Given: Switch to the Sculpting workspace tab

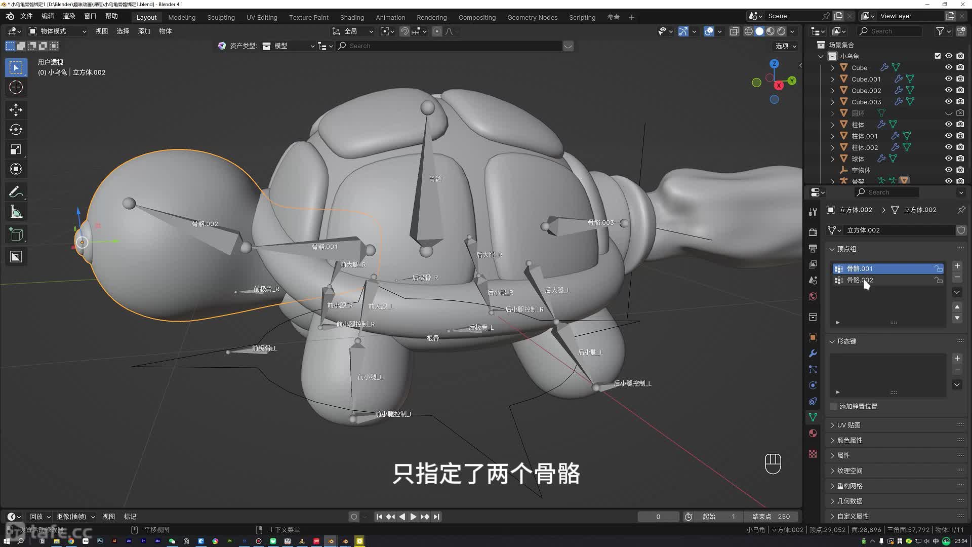Looking at the screenshot, I should [x=221, y=17].
